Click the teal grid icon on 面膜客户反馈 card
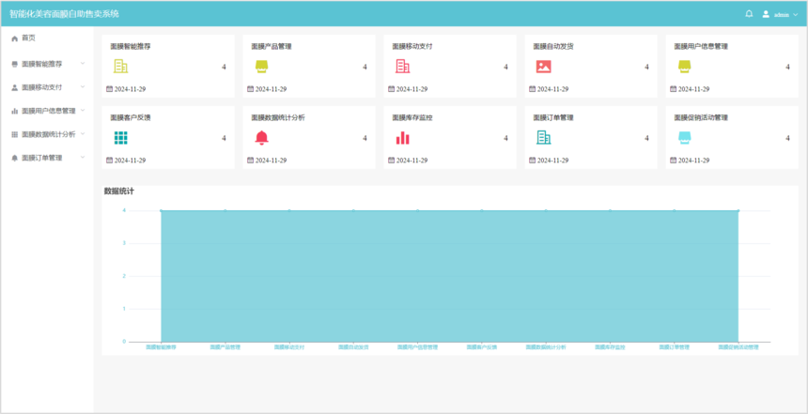Viewport: 808px width, 414px height. (x=120, y=138)
